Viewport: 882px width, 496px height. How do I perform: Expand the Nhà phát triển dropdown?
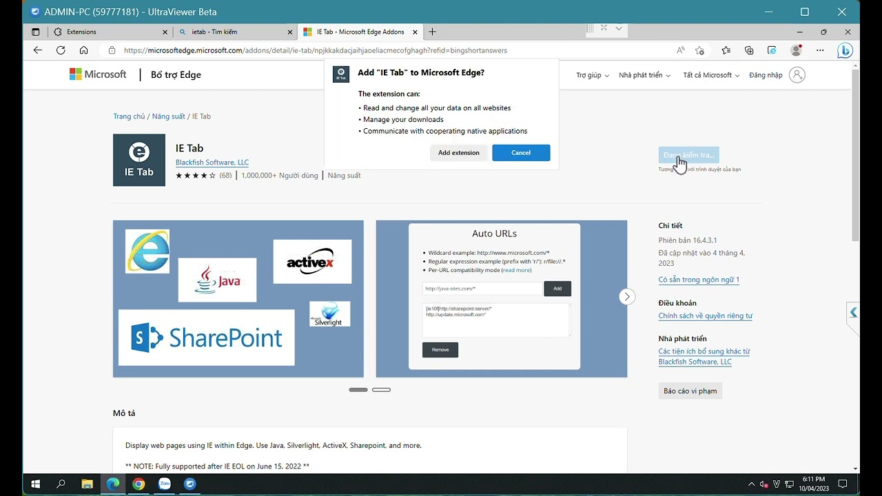(645, 75)
